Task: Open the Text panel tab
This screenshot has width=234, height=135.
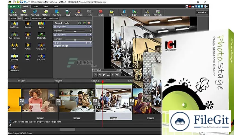Action: (x=45, y=19)
